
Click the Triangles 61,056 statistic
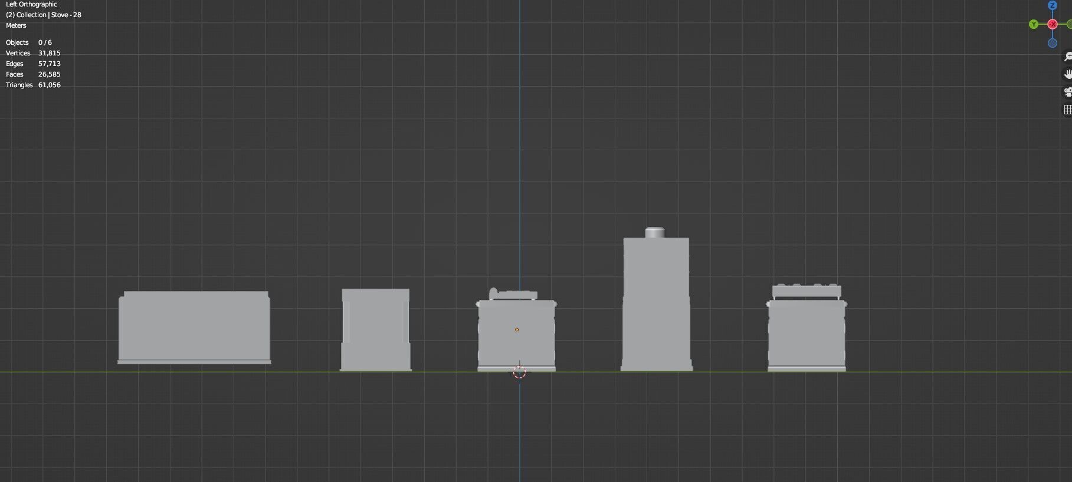click(x=33, y=85)
